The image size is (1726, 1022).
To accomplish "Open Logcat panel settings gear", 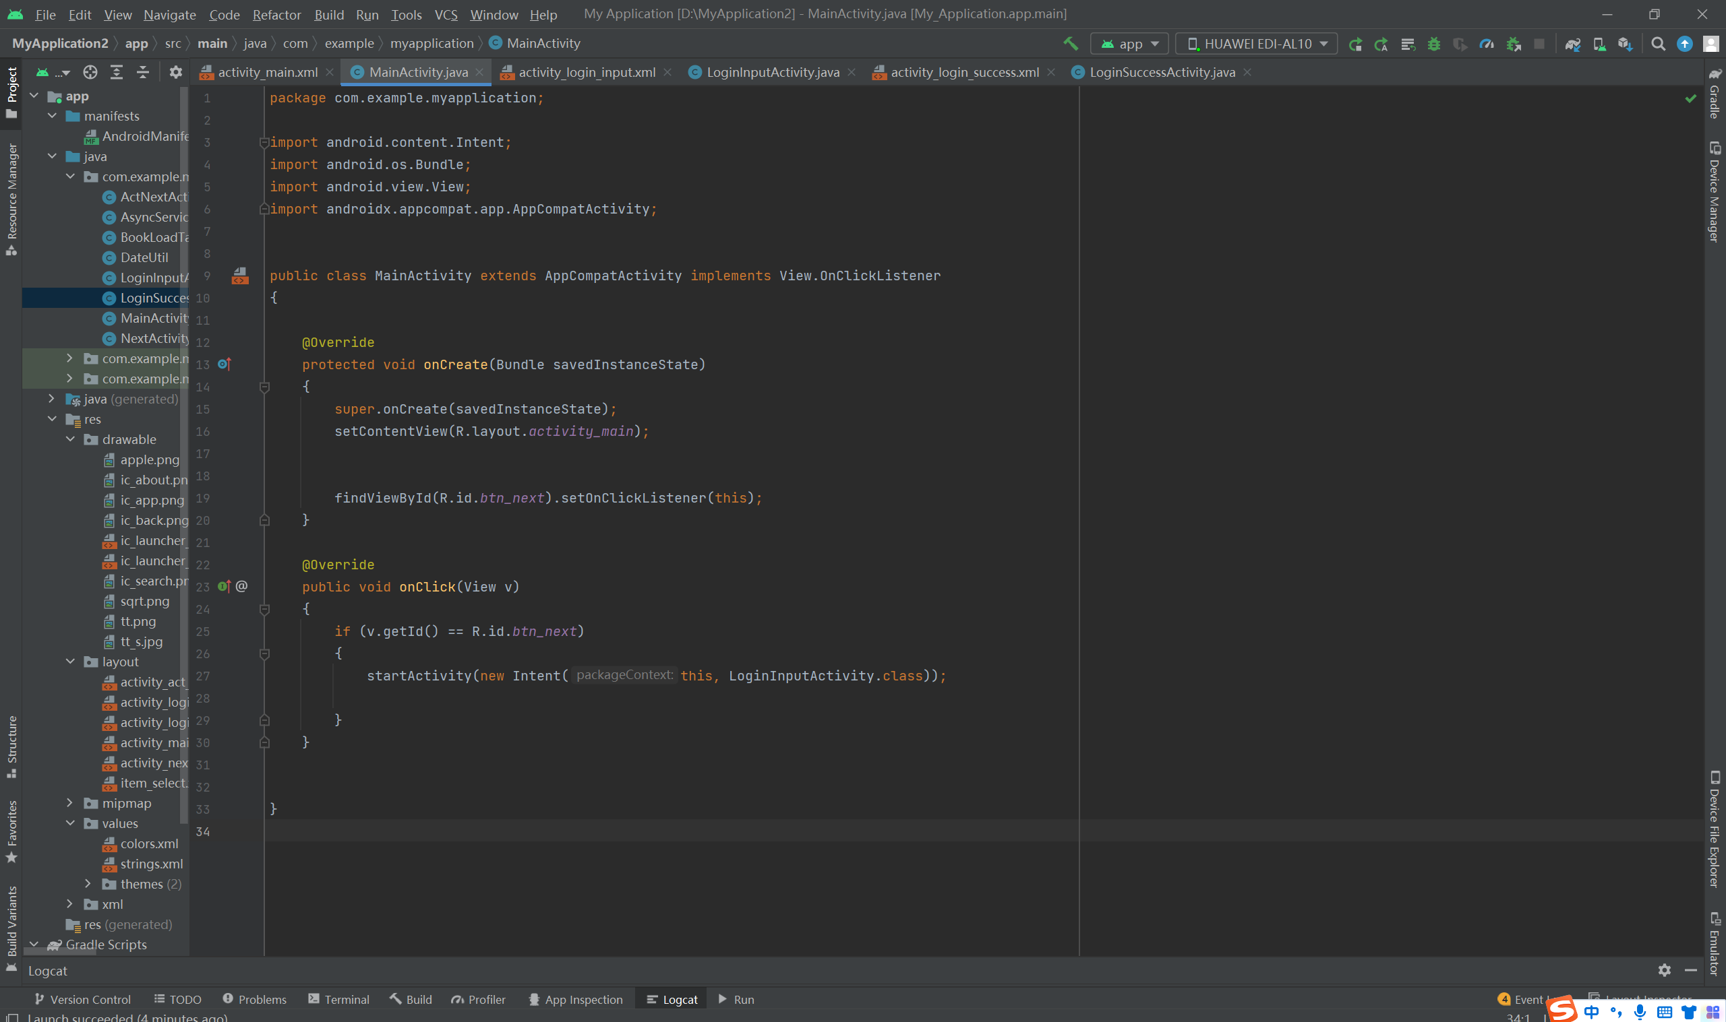I will point(1664,970).
